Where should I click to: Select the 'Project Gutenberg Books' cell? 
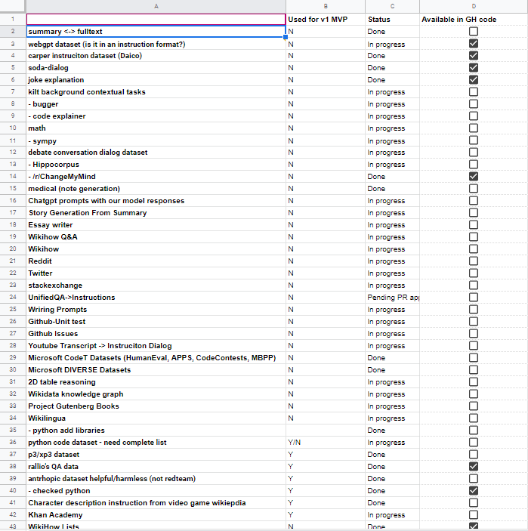click(156, 406)
